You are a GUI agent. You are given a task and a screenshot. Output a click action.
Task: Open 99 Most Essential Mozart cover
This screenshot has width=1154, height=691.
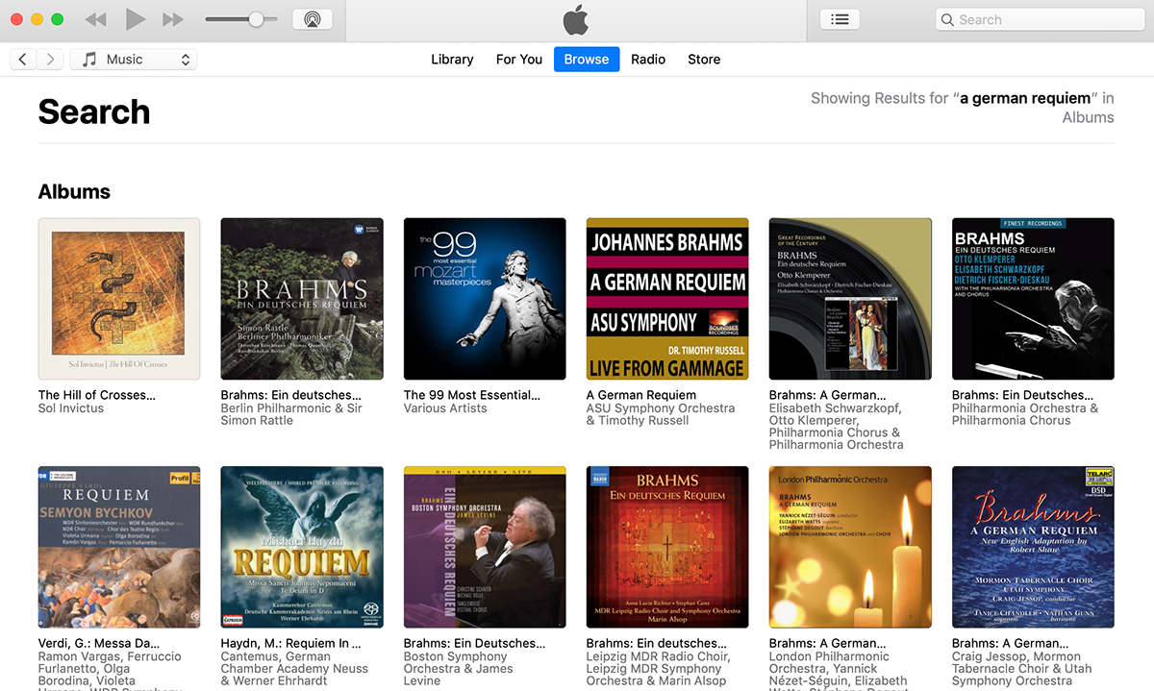[x=485, y=299]
